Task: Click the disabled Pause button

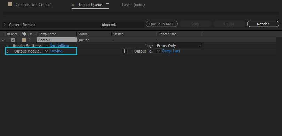Action: tap(229, 24)
